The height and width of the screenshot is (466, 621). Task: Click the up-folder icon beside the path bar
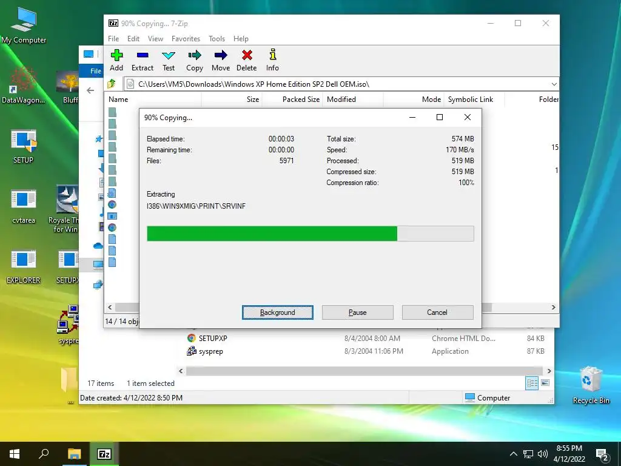(112, 84)
